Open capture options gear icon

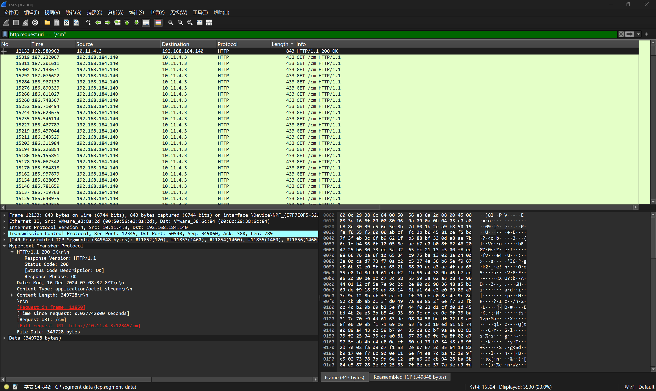(35, 23)
